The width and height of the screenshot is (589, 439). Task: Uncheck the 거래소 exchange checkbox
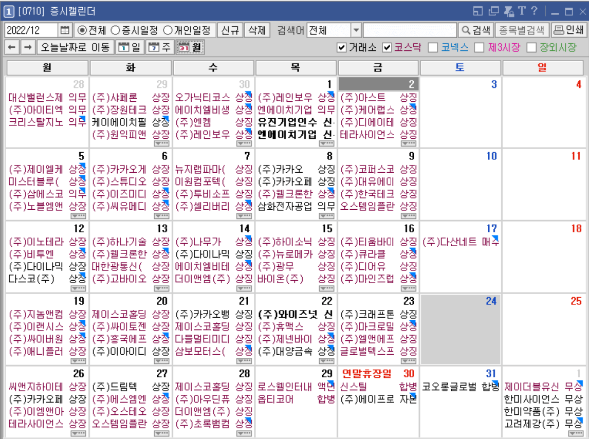pyautogui.click(x=340, y=44)
